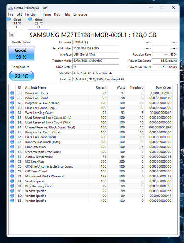Click status orb of Runtime Bad Block row
This screenshot has width=184, height=243.
[x=12, y=142]
